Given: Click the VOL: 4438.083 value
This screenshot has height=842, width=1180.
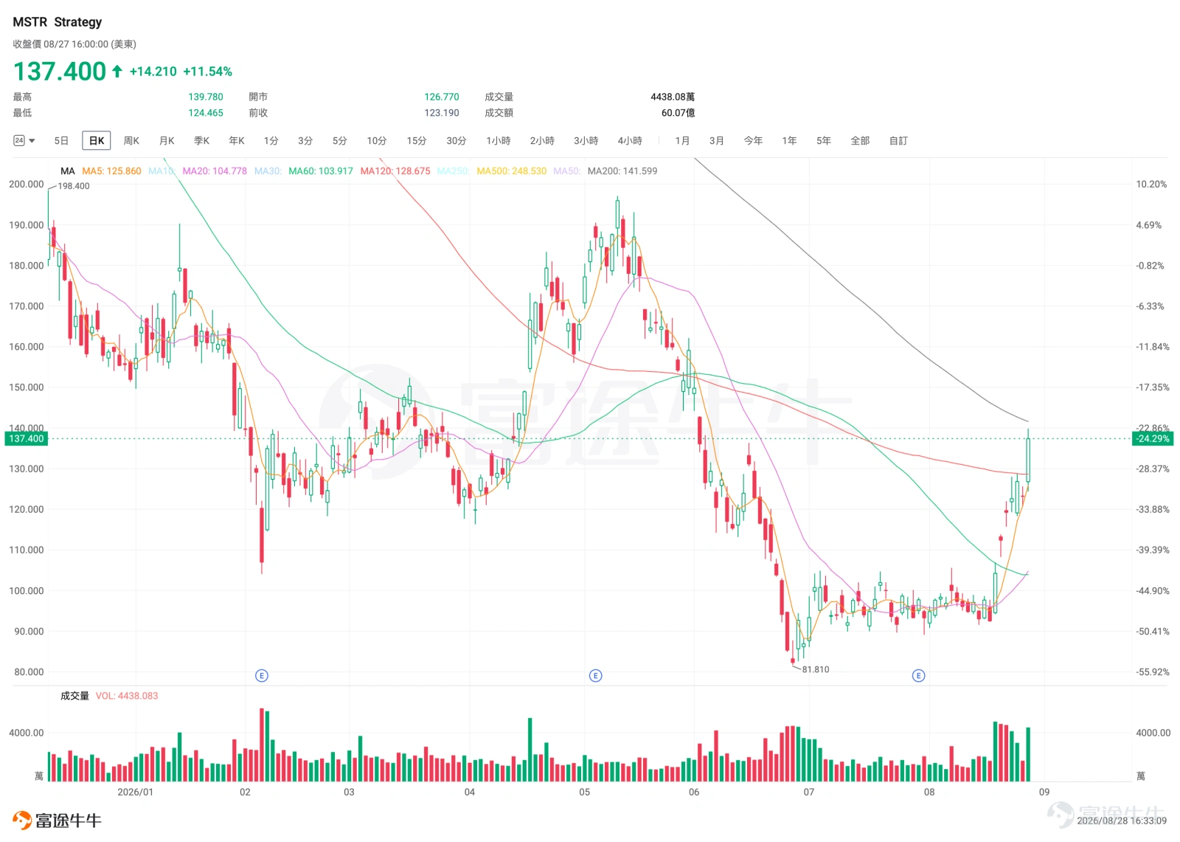Looking at the screenshot, I should [x=127, y=696].
